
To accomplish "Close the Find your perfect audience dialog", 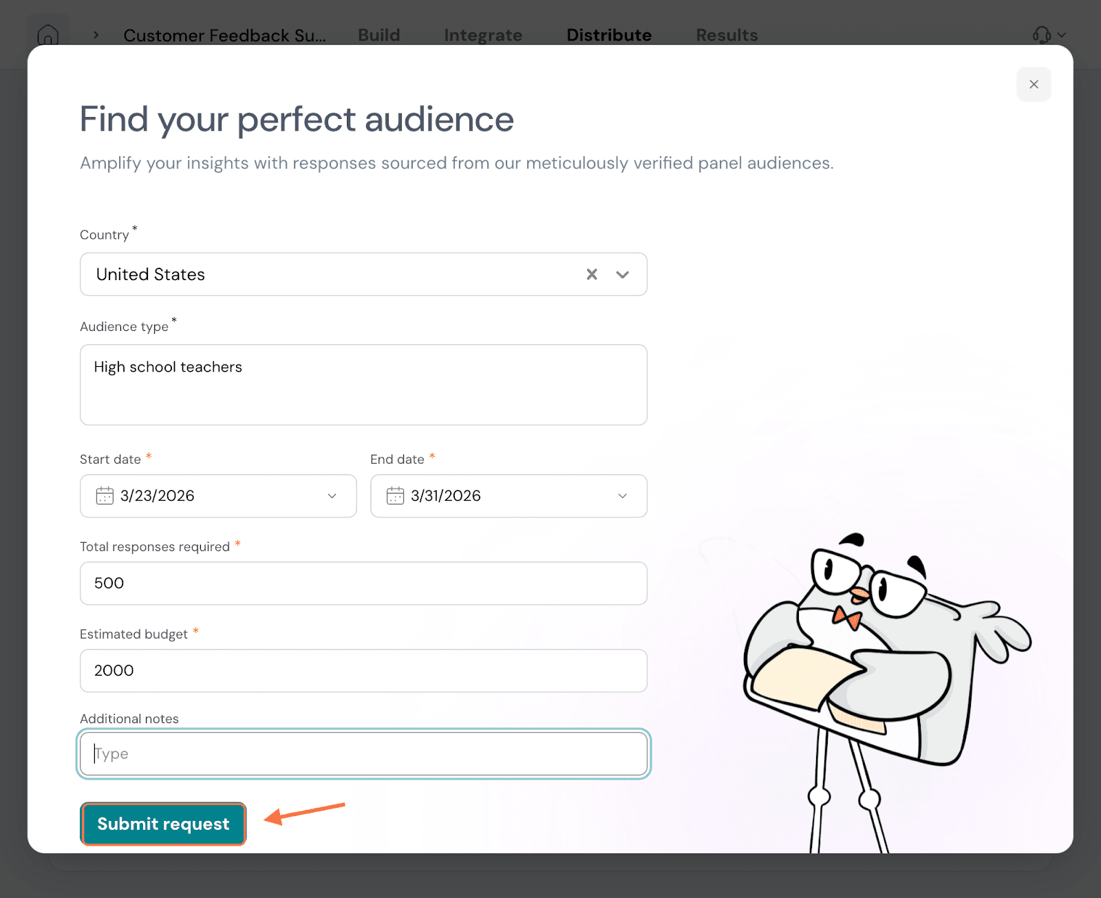I will pos(1033,85).
